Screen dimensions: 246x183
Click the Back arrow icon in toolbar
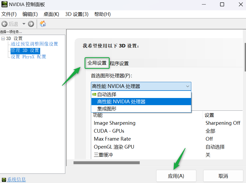4,24
